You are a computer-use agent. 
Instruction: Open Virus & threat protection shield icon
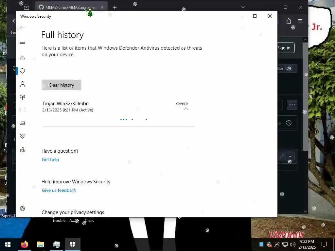(x=23, y=71)
